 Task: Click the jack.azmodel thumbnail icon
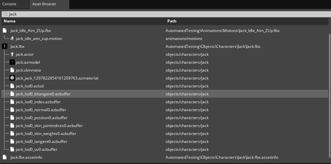click(12, 62)
